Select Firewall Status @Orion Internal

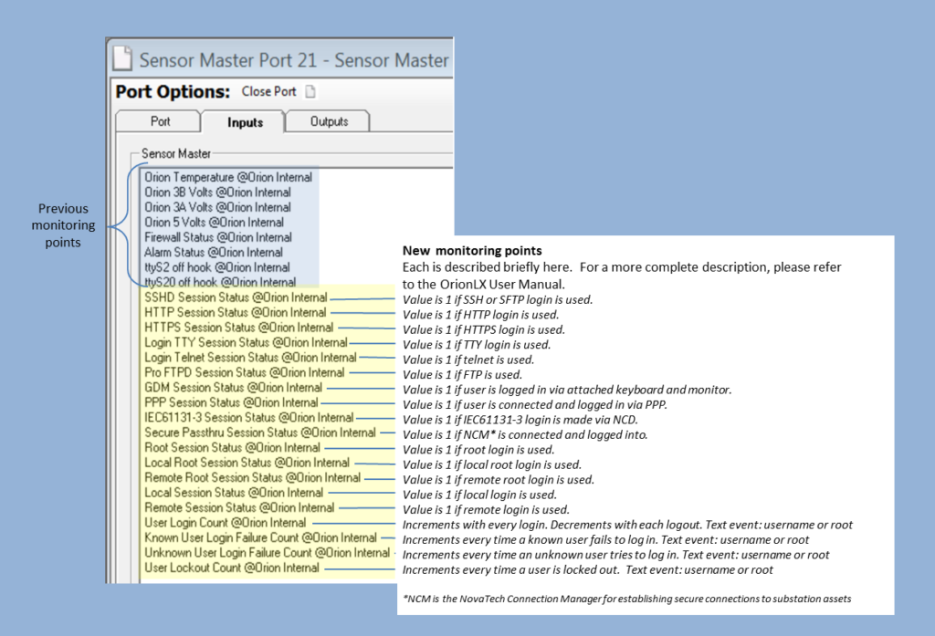tap(218, 237)
